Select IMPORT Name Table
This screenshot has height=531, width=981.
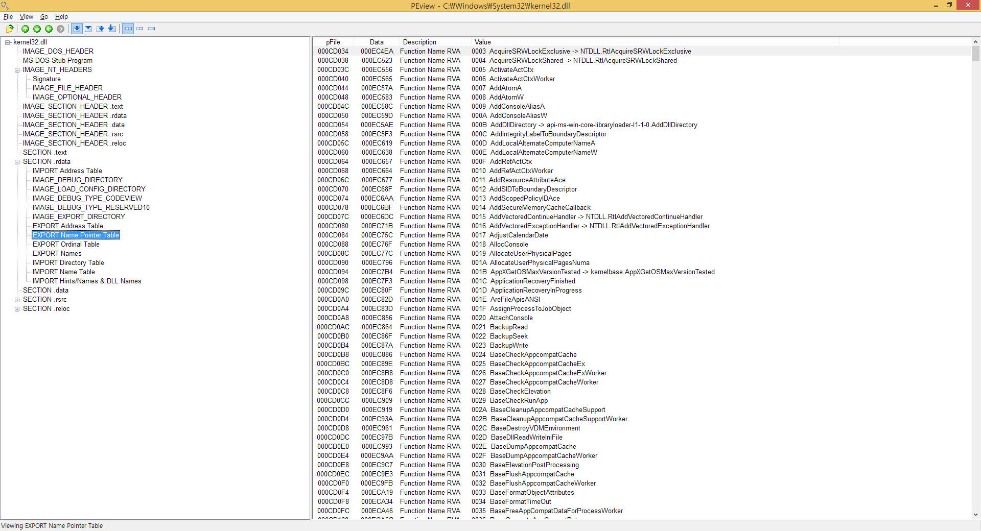tap(64, 272)
